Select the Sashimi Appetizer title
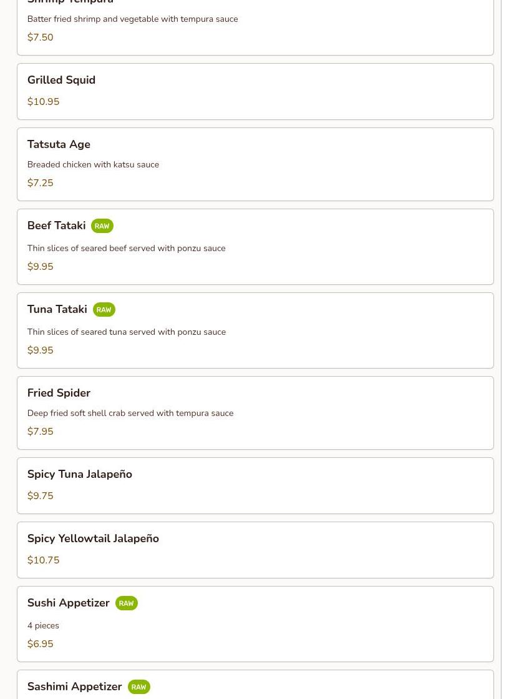 point(74,687)
